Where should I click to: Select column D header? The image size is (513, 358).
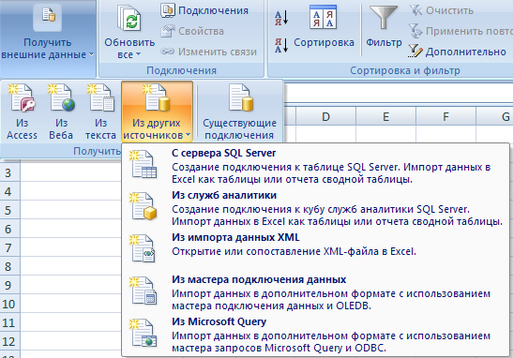pyautogui.click(x=325, y=116)
